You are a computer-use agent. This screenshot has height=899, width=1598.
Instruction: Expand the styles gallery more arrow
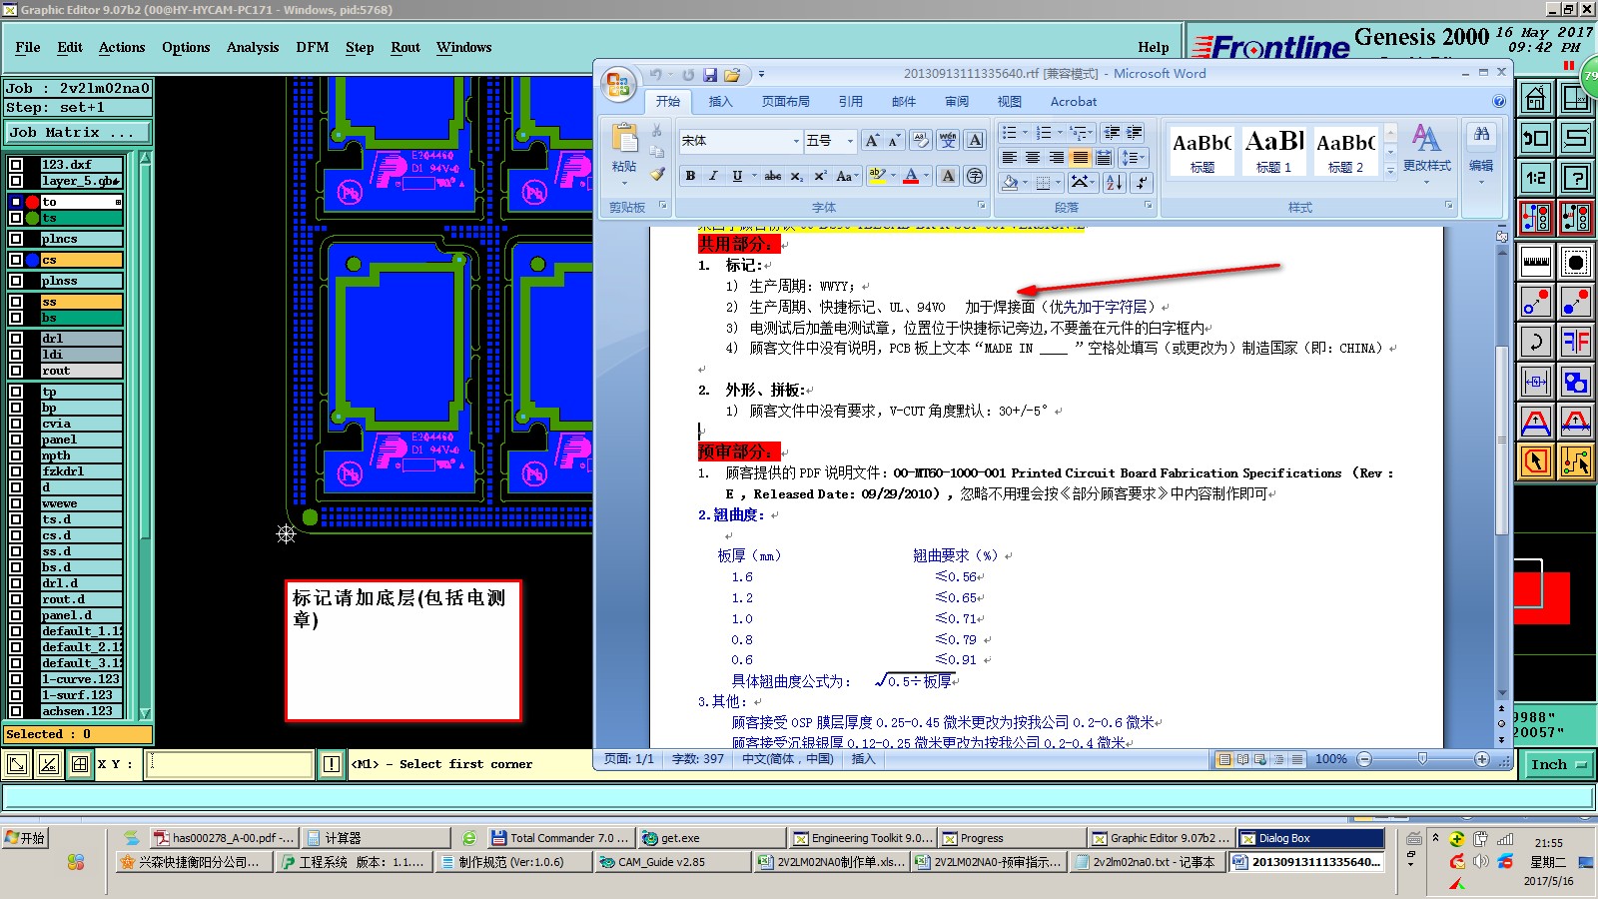[x=1390, y=172]
